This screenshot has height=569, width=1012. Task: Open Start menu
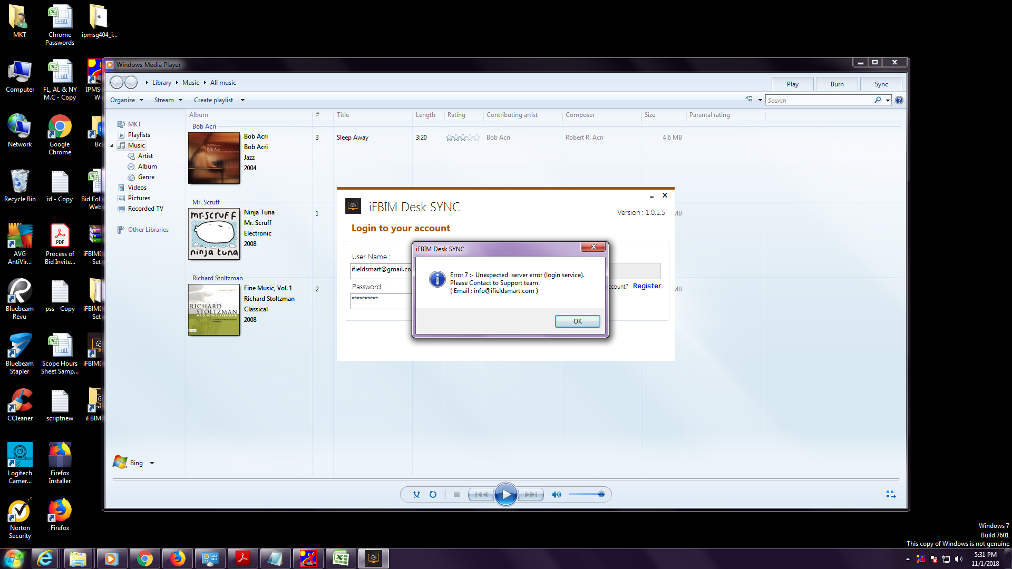(x=14, y=558)
